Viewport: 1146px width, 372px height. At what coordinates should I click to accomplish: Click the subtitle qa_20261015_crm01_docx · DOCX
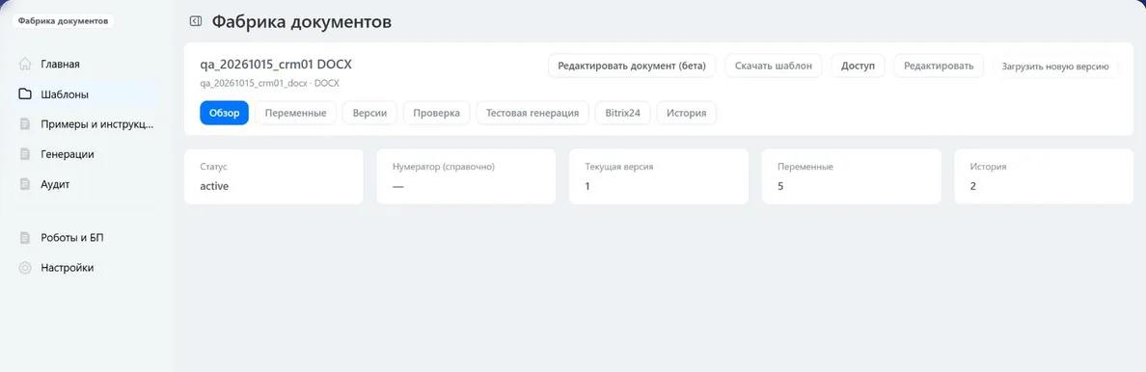269,83
